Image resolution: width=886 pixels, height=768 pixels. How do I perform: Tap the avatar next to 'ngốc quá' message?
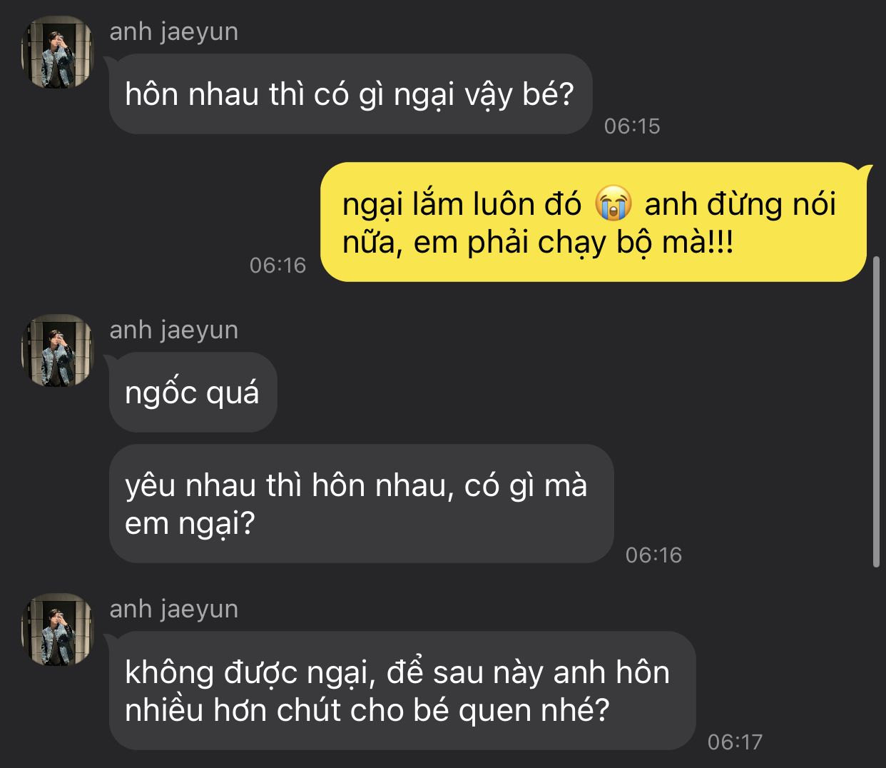[57, 350]
